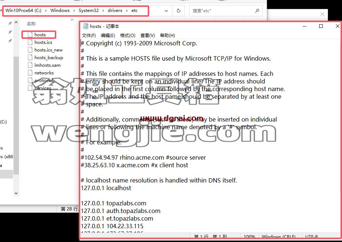Open the View (查看) menu in Notepad

click(148, 36)
